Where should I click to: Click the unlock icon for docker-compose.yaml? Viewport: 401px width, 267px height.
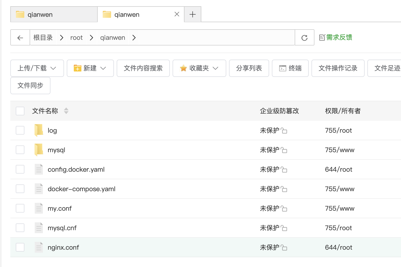click(x=284, y=189)
